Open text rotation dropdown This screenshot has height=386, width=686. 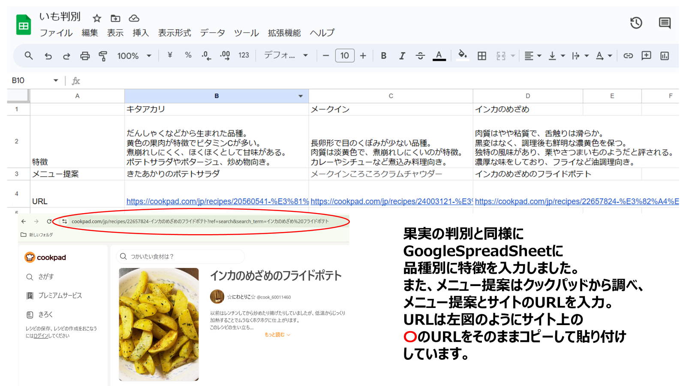click(x=604, y=56)
